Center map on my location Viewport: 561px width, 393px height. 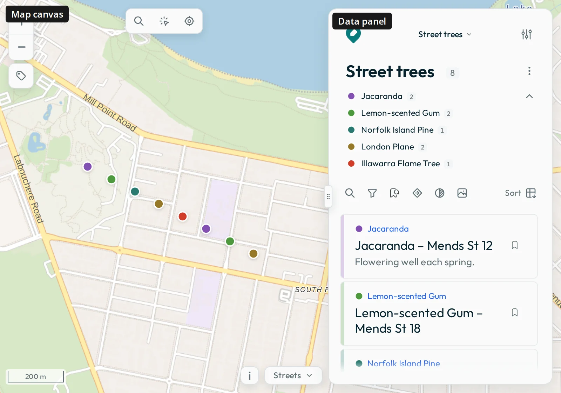(x=189, y=21)
